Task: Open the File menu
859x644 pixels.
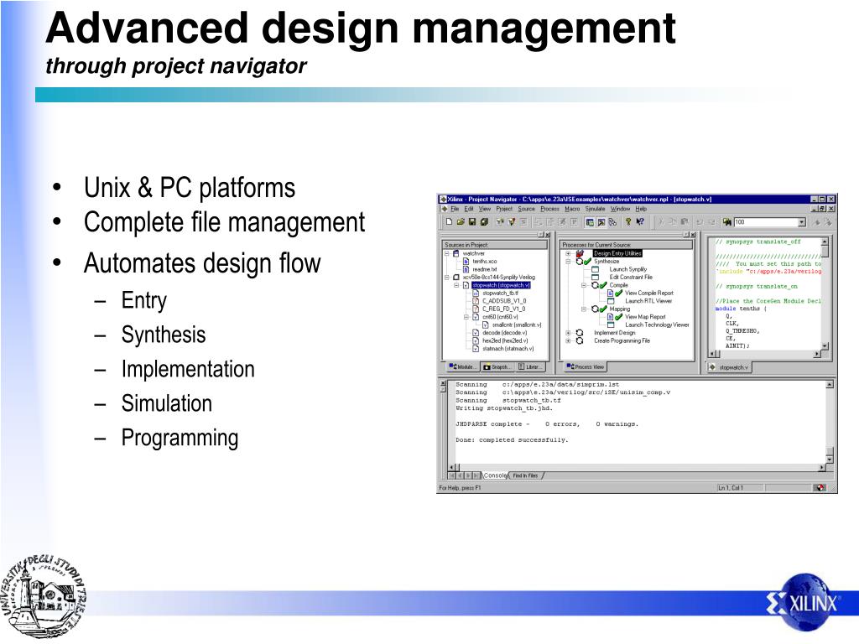Action: (455, 209)
